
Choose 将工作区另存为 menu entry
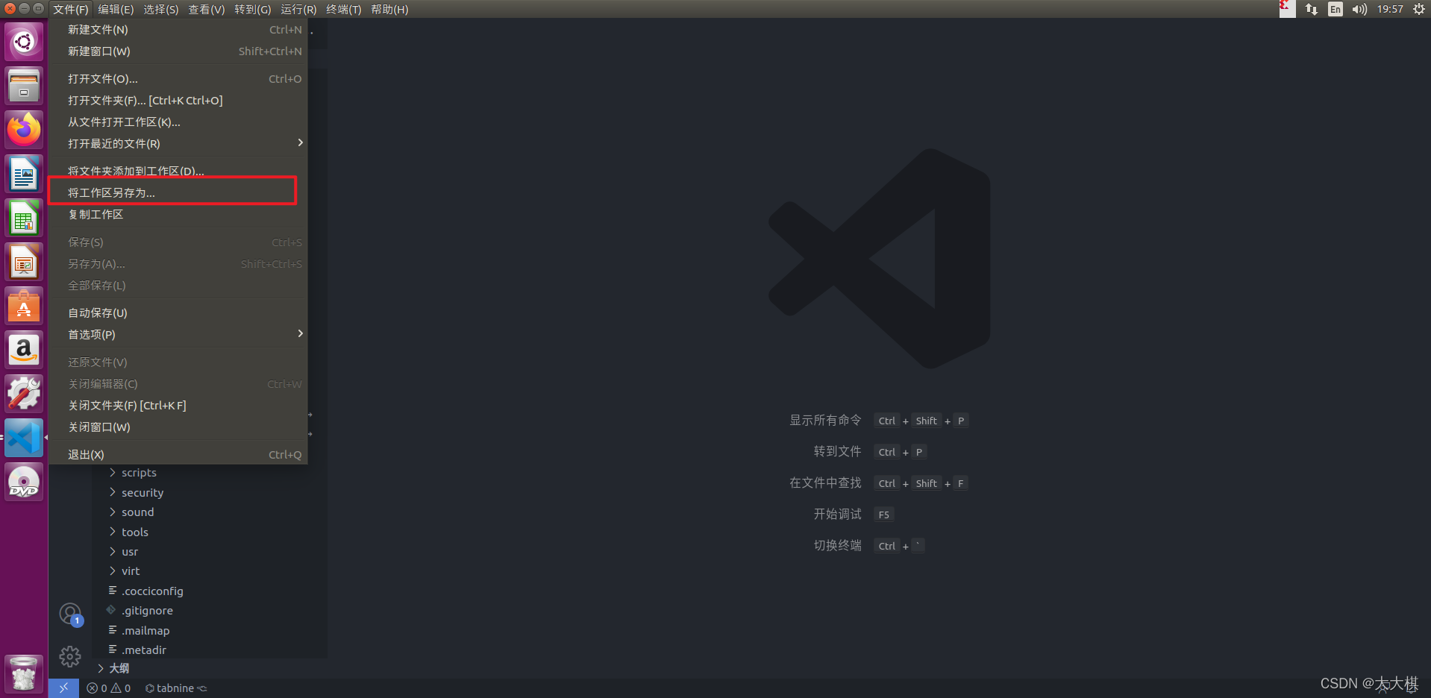pos(178,192)
